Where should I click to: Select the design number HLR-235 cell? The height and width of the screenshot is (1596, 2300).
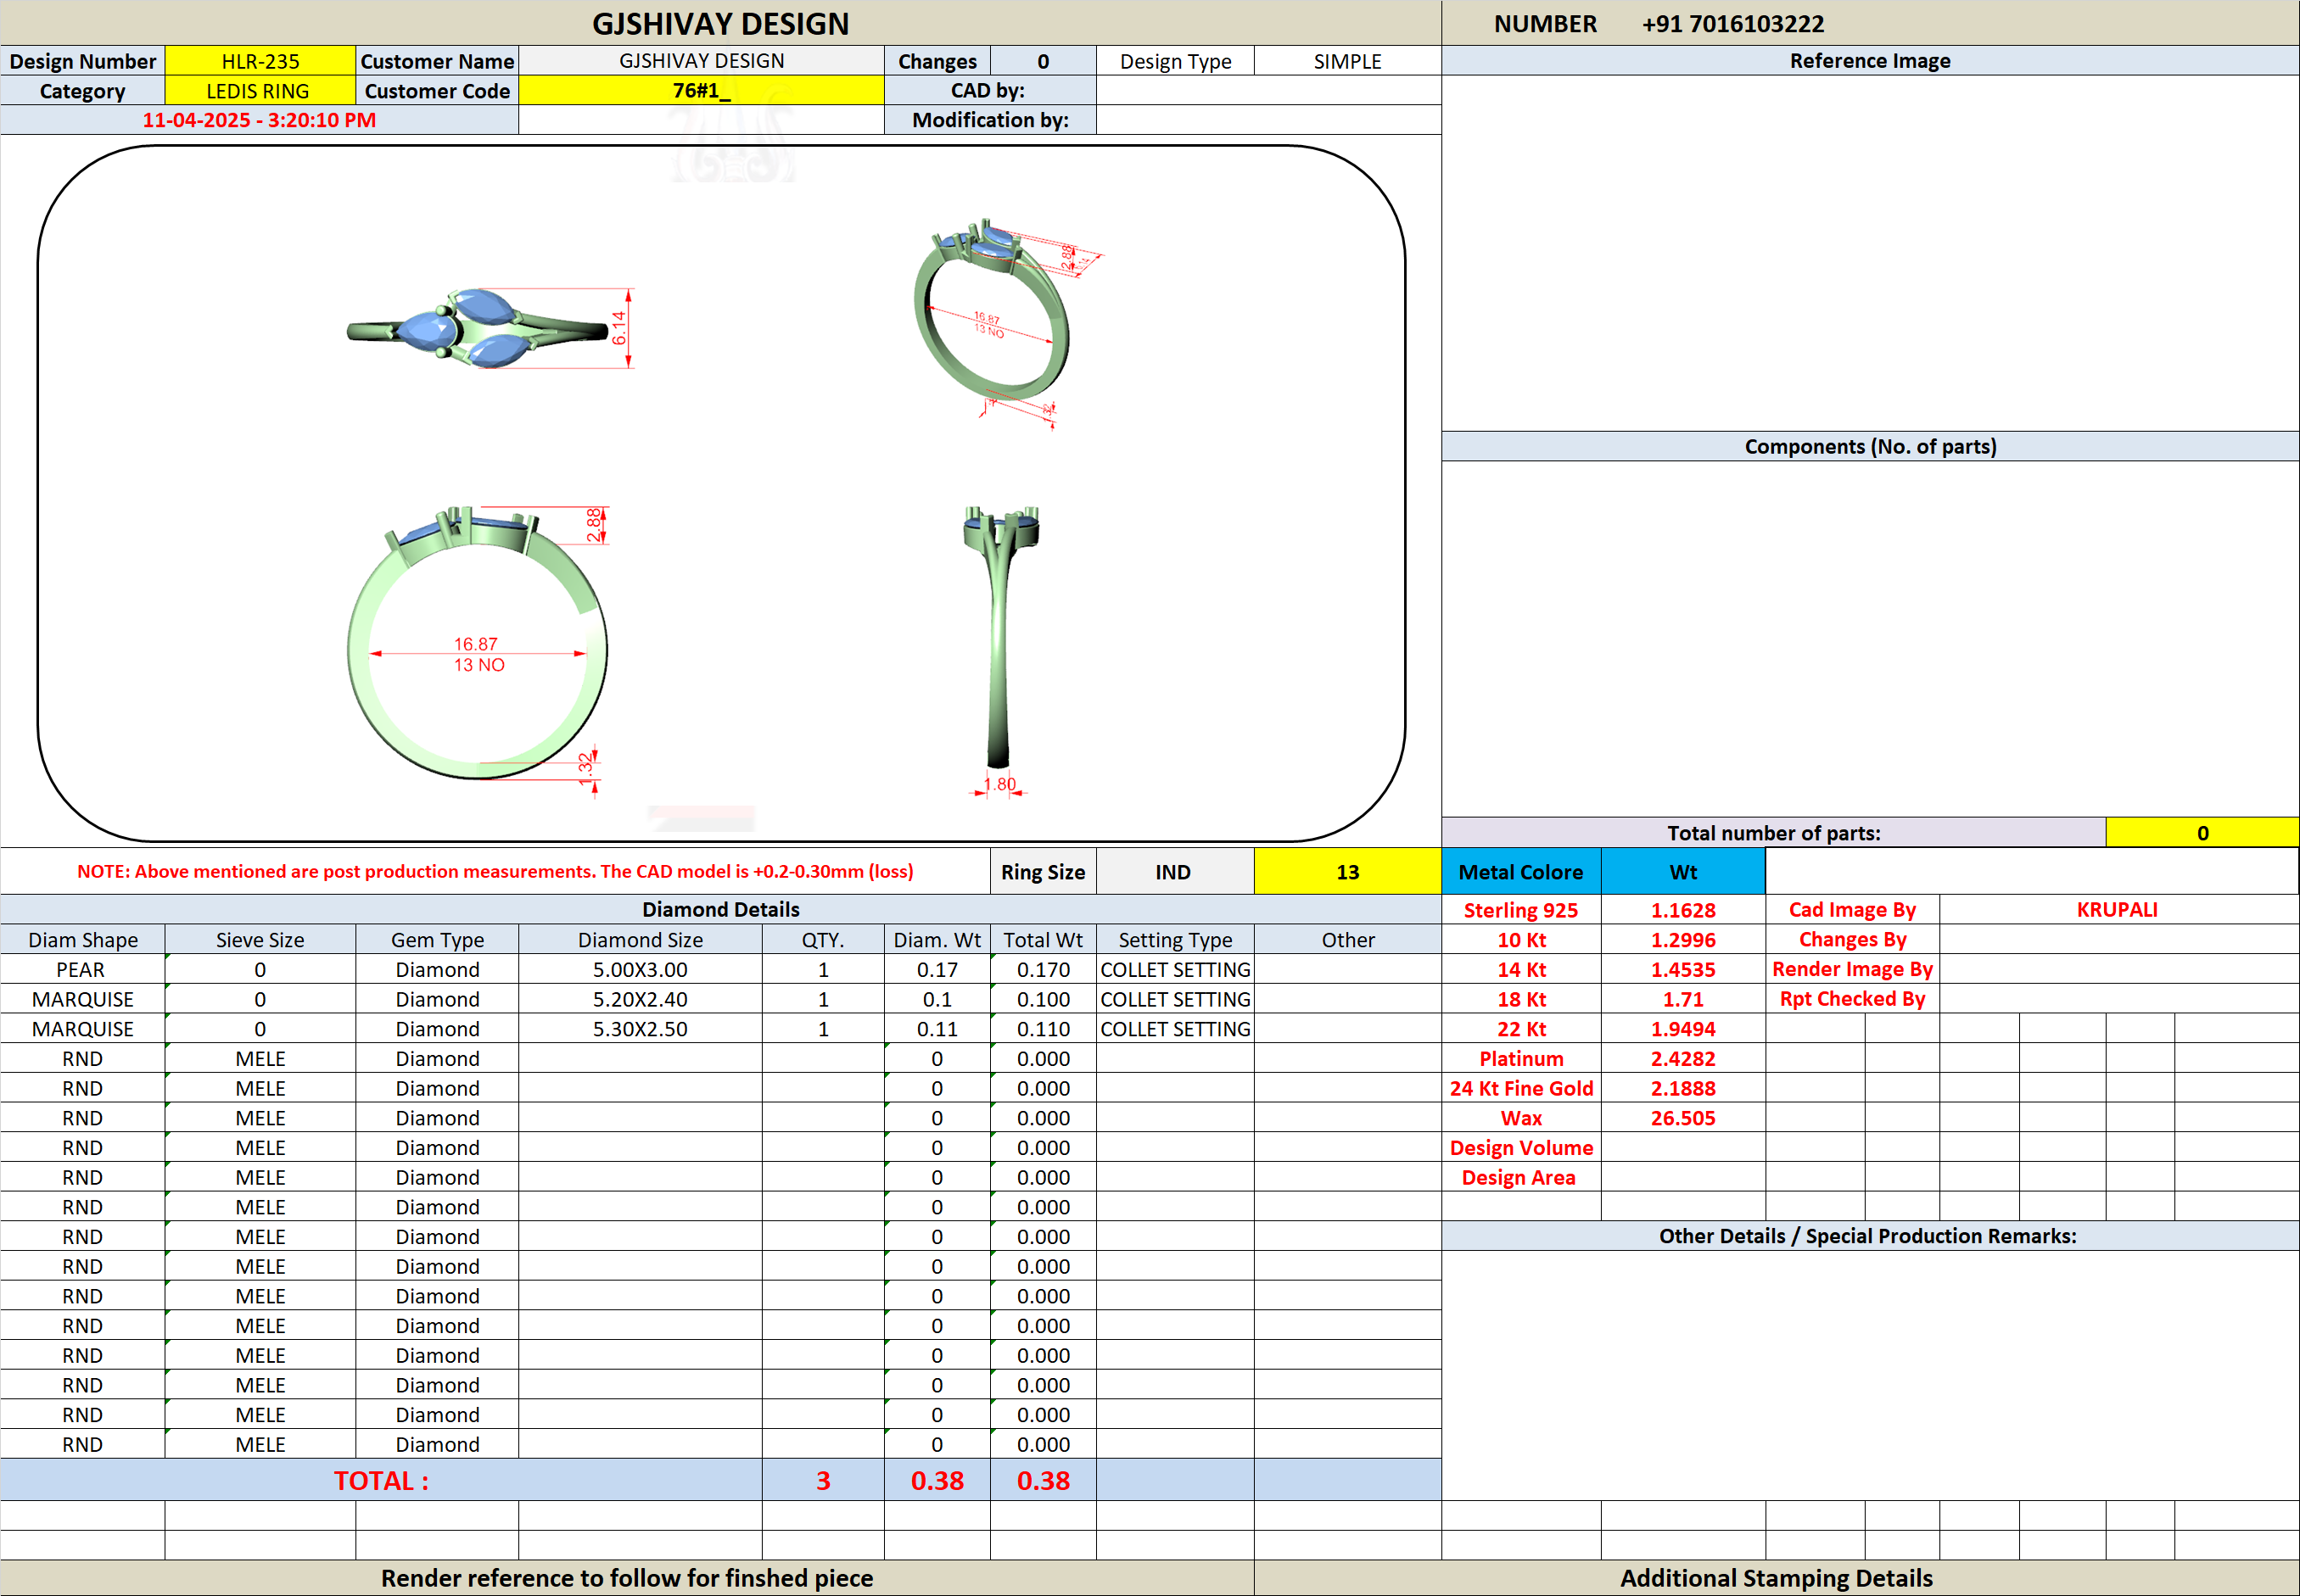coord(260,61)
